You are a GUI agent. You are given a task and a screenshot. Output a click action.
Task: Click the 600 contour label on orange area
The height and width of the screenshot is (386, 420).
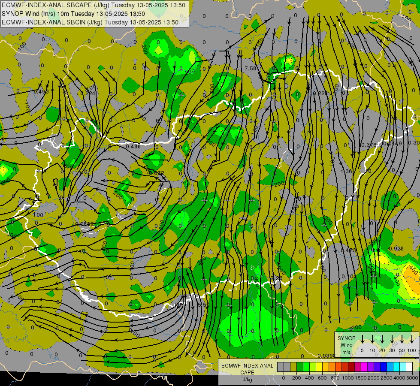pyautogui.click(x=413, y=271)
